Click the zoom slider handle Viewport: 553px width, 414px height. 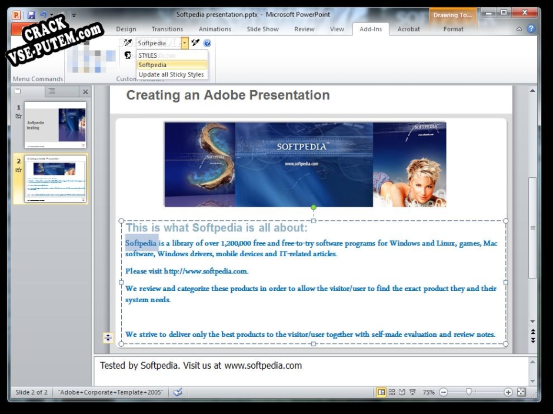(469, 392)
